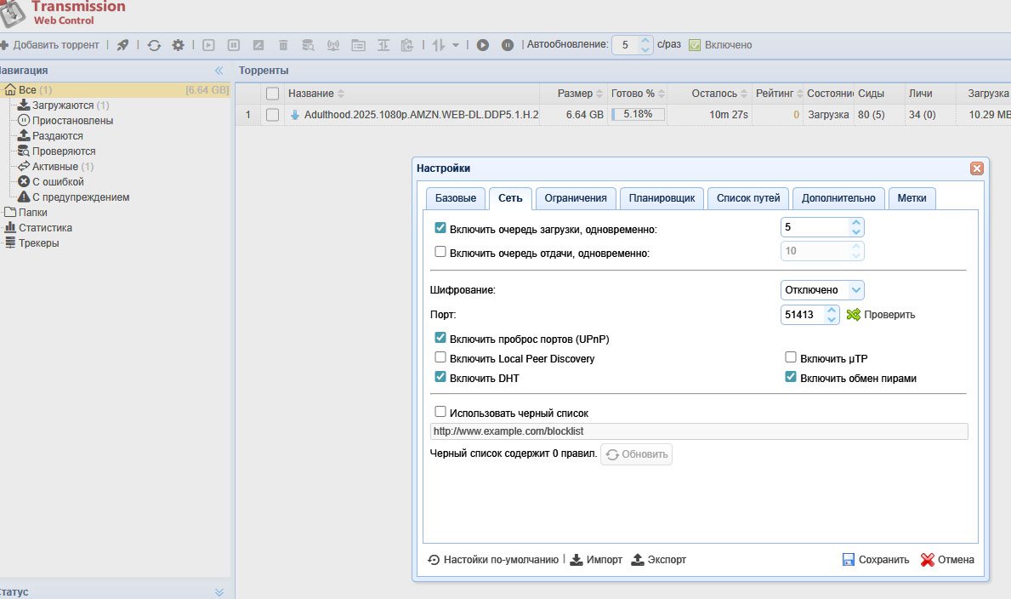Click the Сохранить save button
Image resolution: width=1011 pixels, height=599 pixels.
pos(875,560)
